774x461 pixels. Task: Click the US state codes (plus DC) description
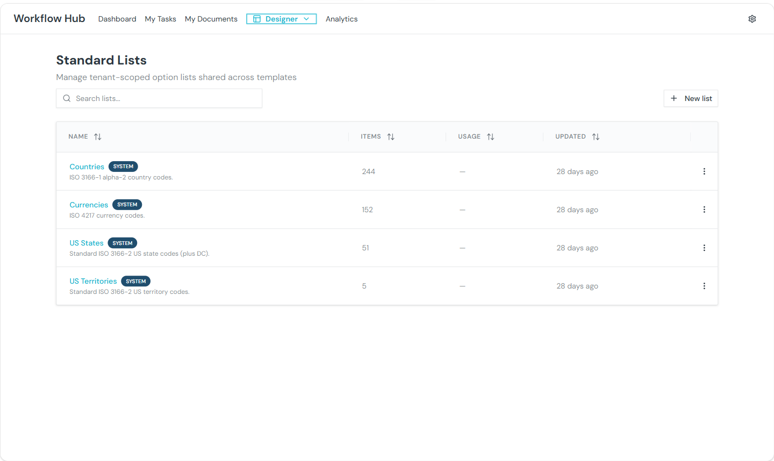point(139,254)
